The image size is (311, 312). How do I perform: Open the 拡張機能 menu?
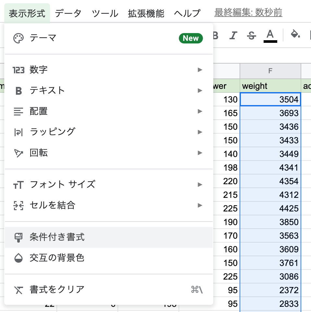click(x=146, y=13)
